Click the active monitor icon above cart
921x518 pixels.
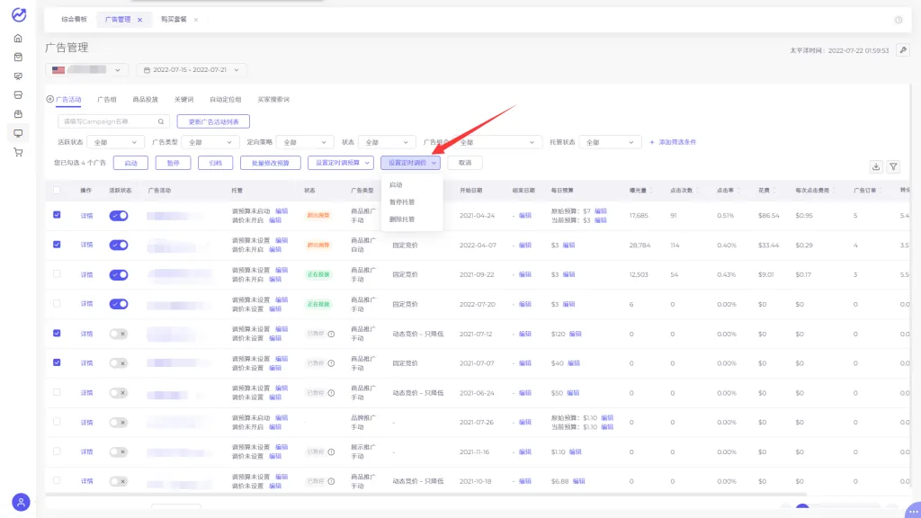[x=18, y=133]
